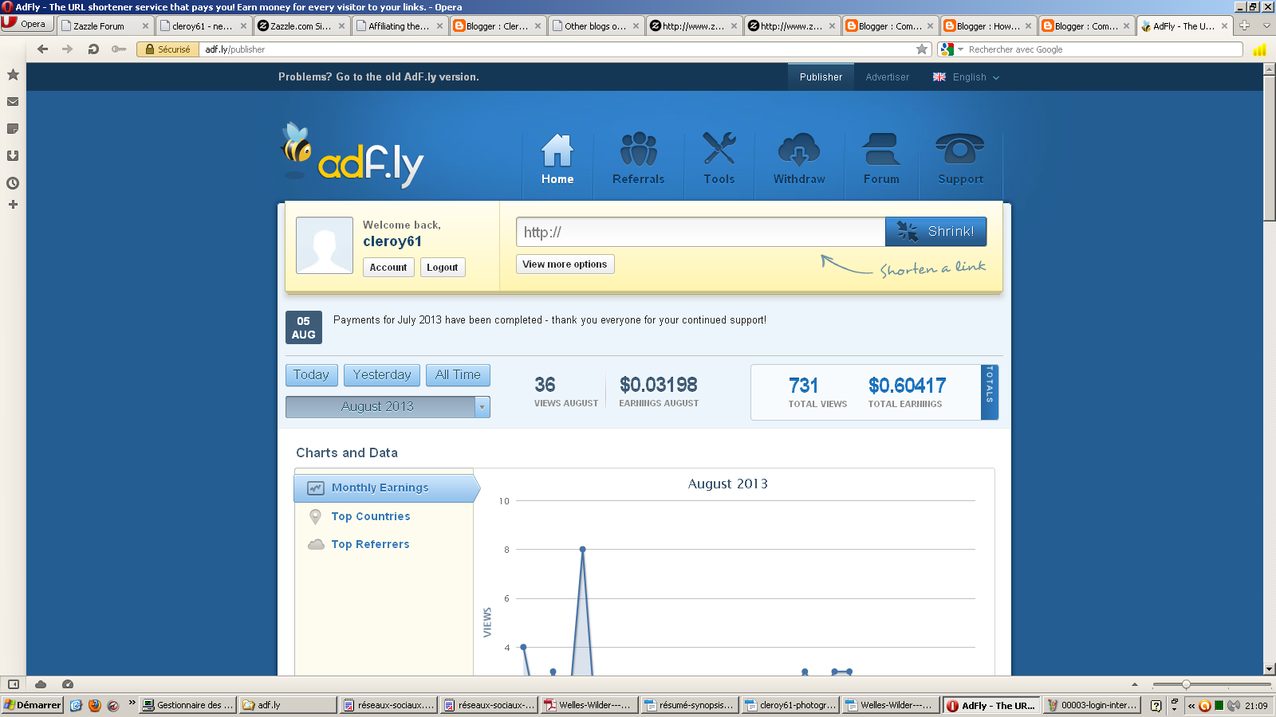
Task: Click the sidebar plus add-panel icon
Action: click(13, 205)
